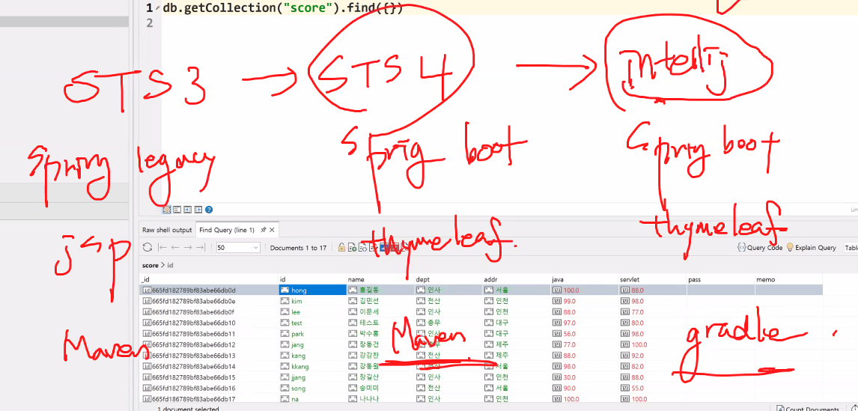858x411 pixels.
Task: Select the 'song' id cell
Action: click(x=312, y=389)
